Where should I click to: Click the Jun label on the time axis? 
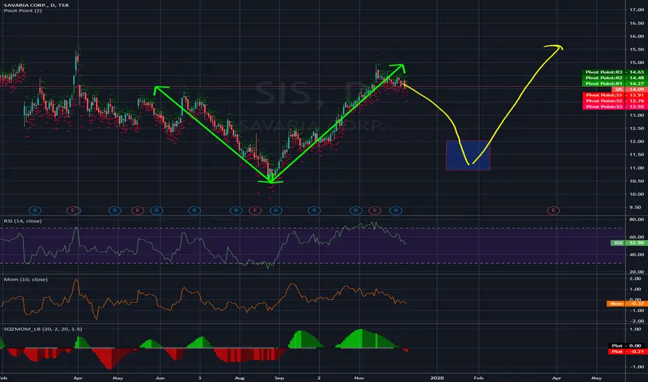(160, 378)
